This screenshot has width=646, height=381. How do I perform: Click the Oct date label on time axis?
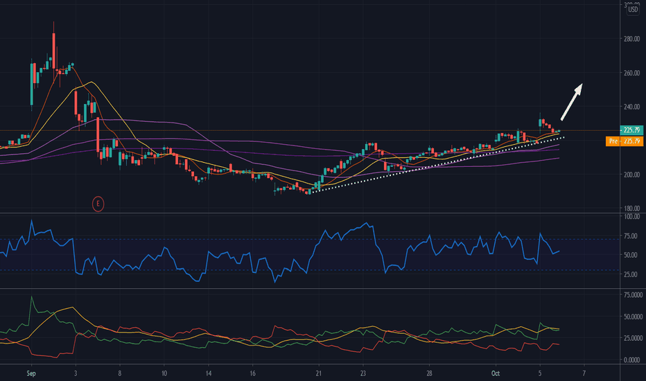[x=496, y=373]
